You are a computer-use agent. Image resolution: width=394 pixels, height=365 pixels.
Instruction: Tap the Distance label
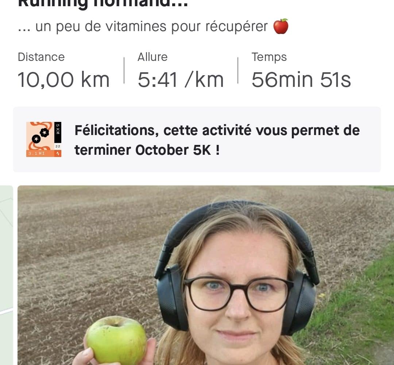click(x=41, y=57)
